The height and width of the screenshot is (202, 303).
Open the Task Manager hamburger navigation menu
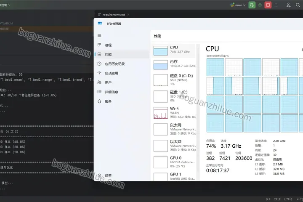click(x=99, y=36)
